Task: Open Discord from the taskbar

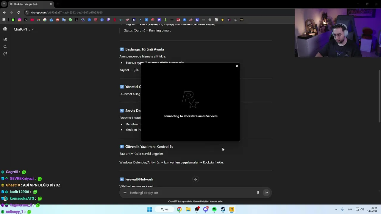Action: pyautogui.click(x=206, y=209)
